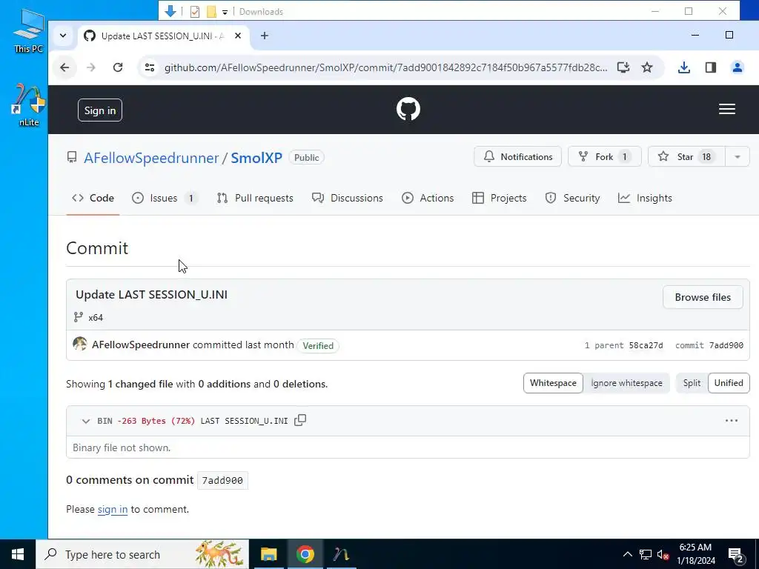The image size is (759, 569).
Task: Bookmark this page with the star icon
Action: [x=646, y=67]
